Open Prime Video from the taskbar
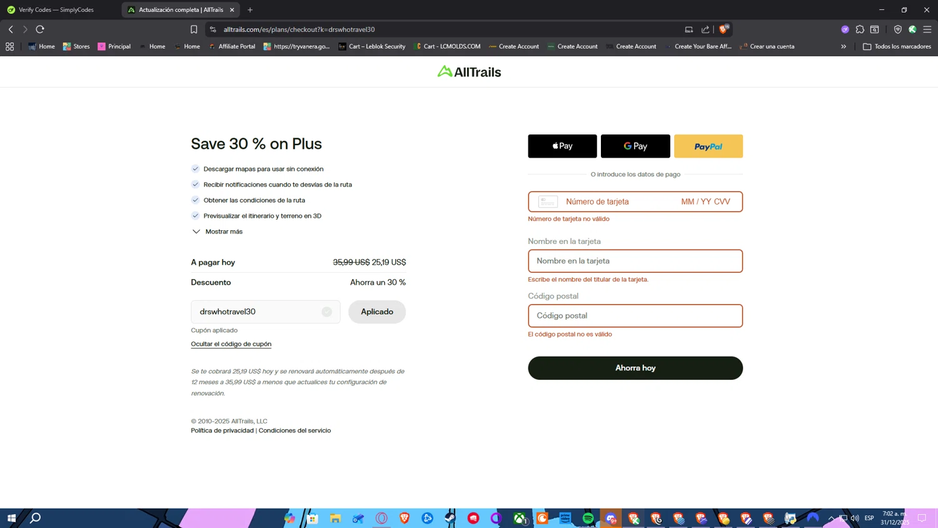Viewport: 938px width, 528px height. [x=565, y=518]
